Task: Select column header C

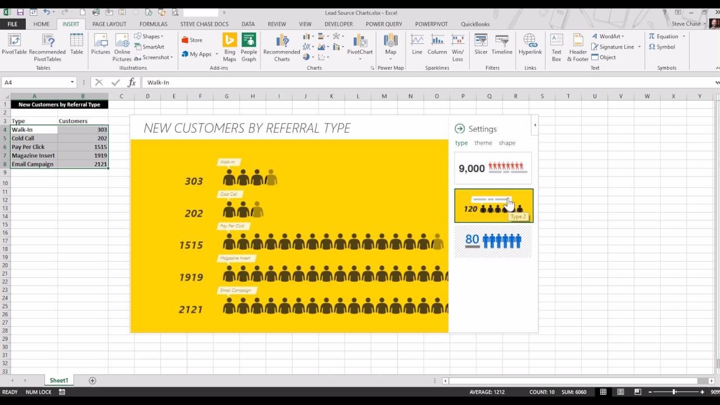Action: coord(121,96)
